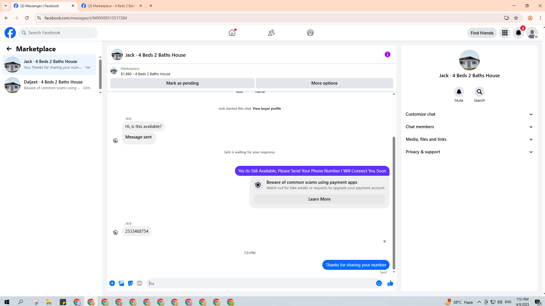Viewport: 545px width, 306px height.
Task: Open conversation information purple icon
Action: [x=388, y=54]
